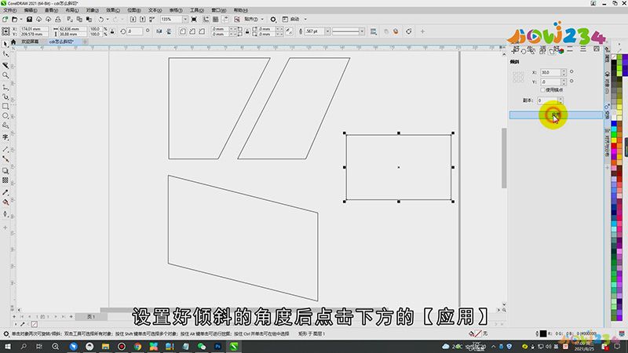
Task: Create a new document from the toolbar
Action: pos(5,19)
